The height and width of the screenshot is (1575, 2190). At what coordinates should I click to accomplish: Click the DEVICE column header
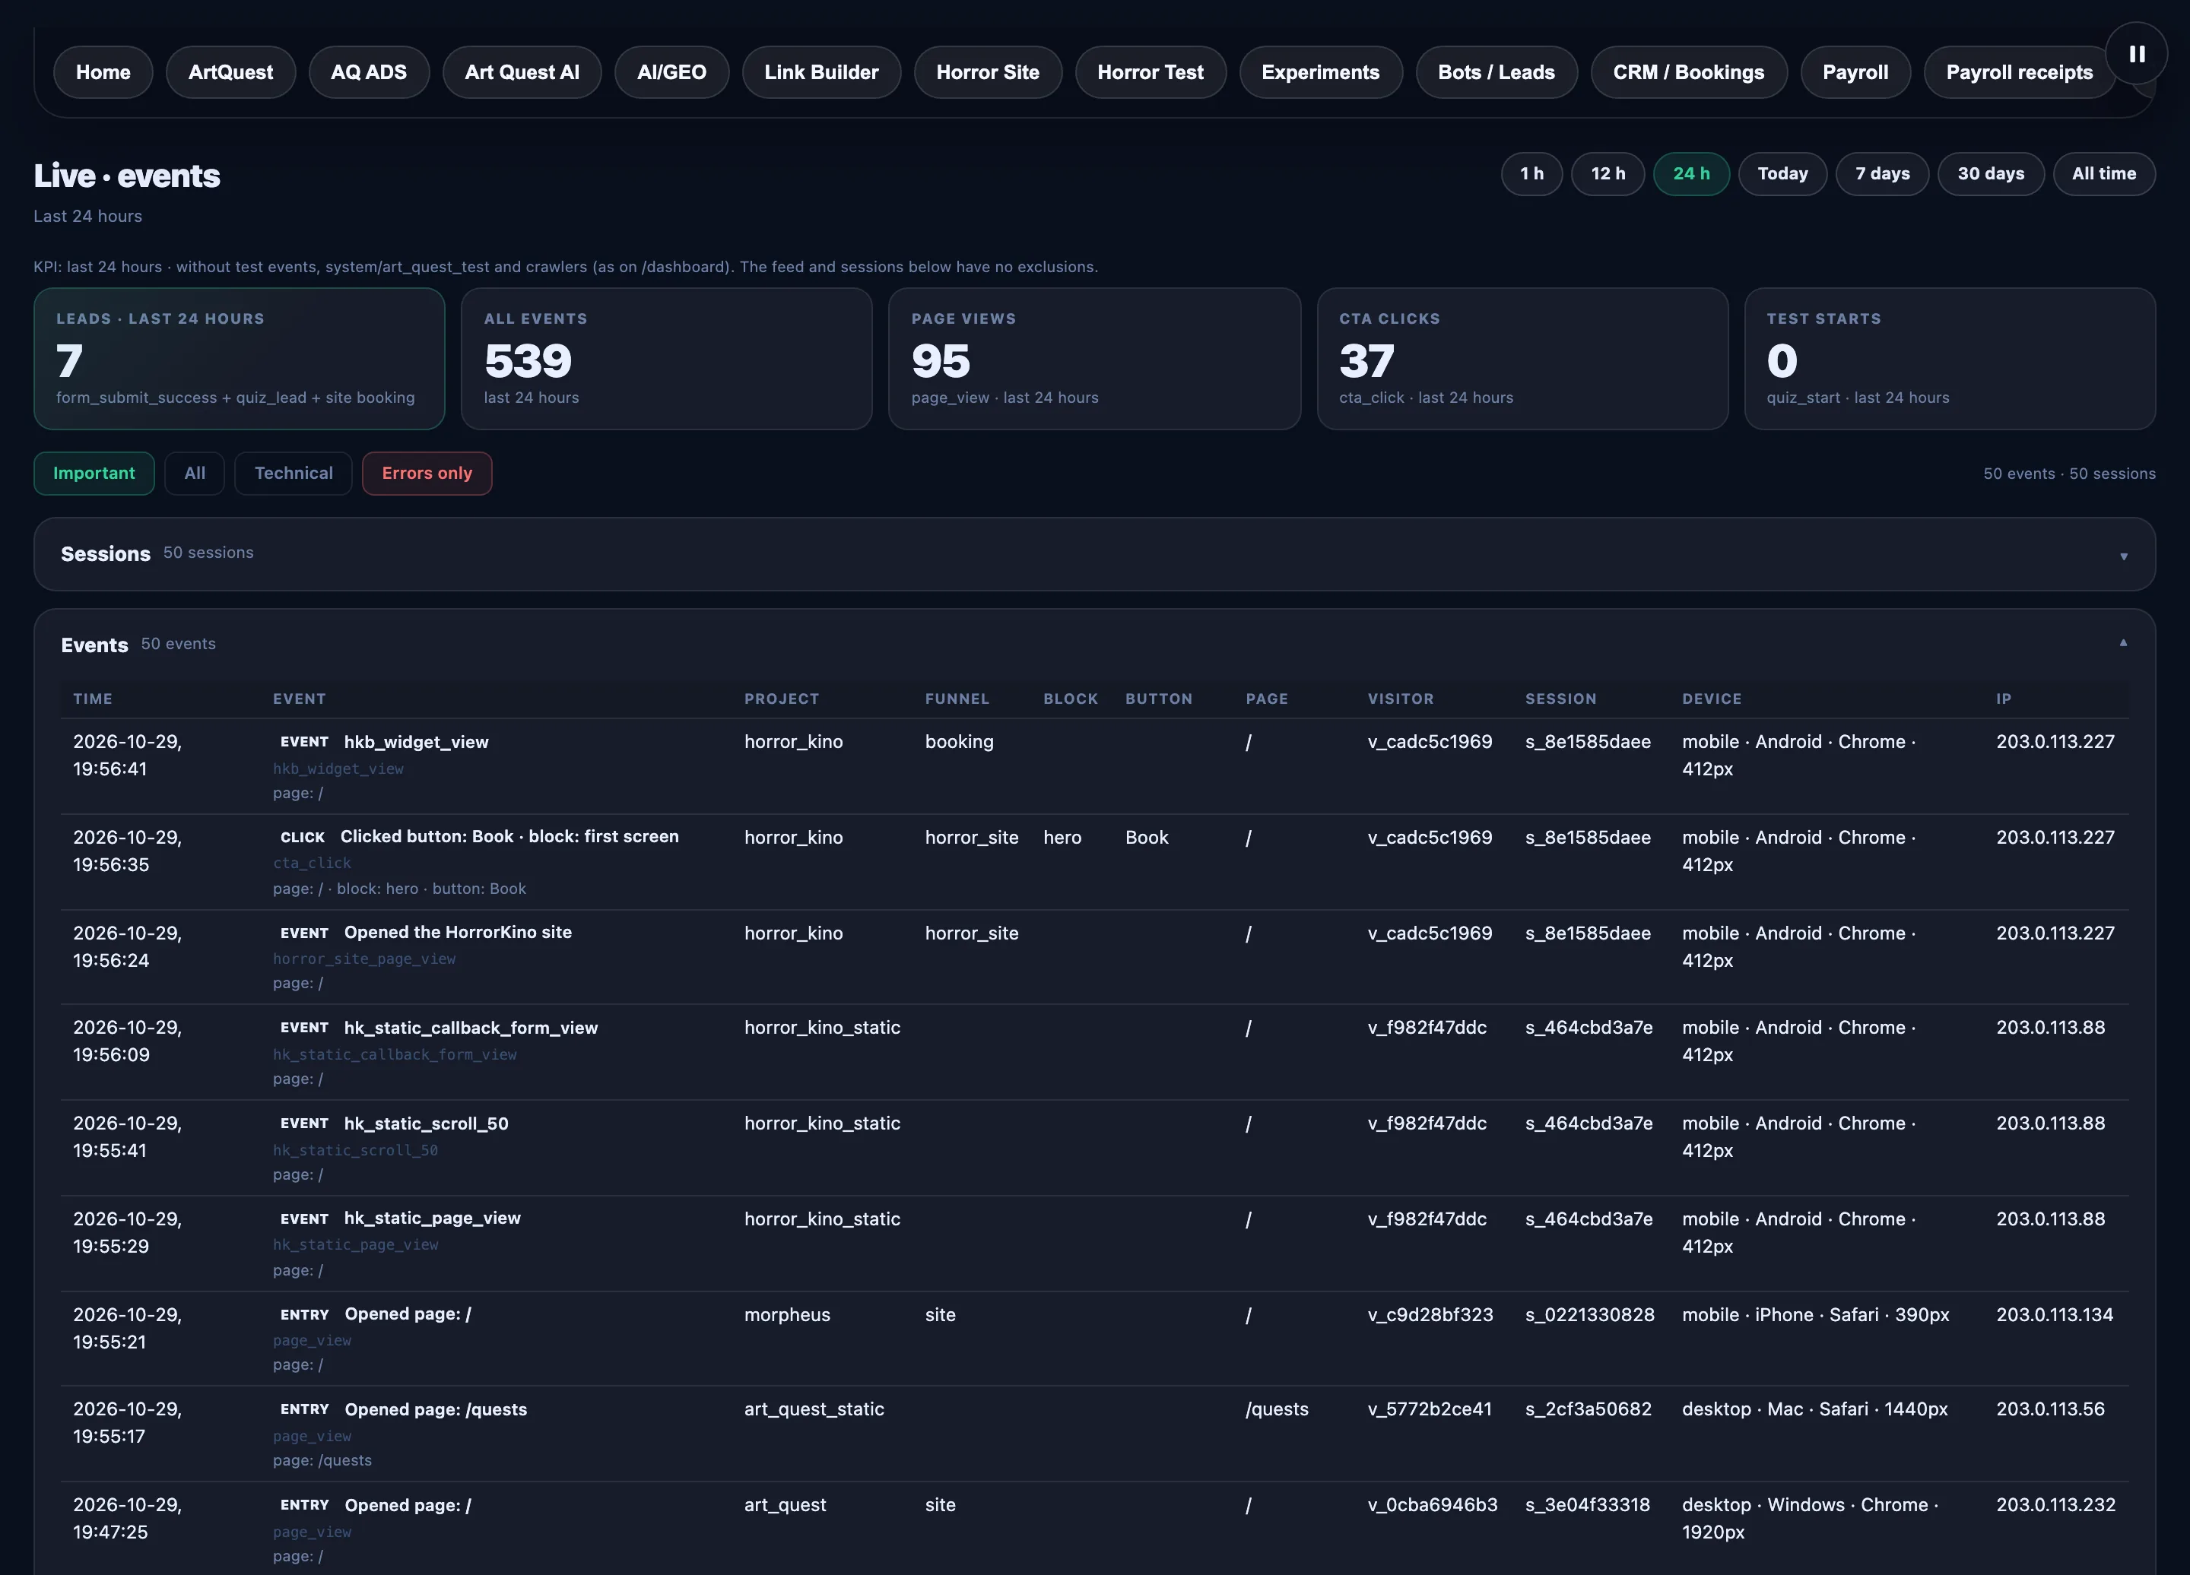(x=1712, y=699)
